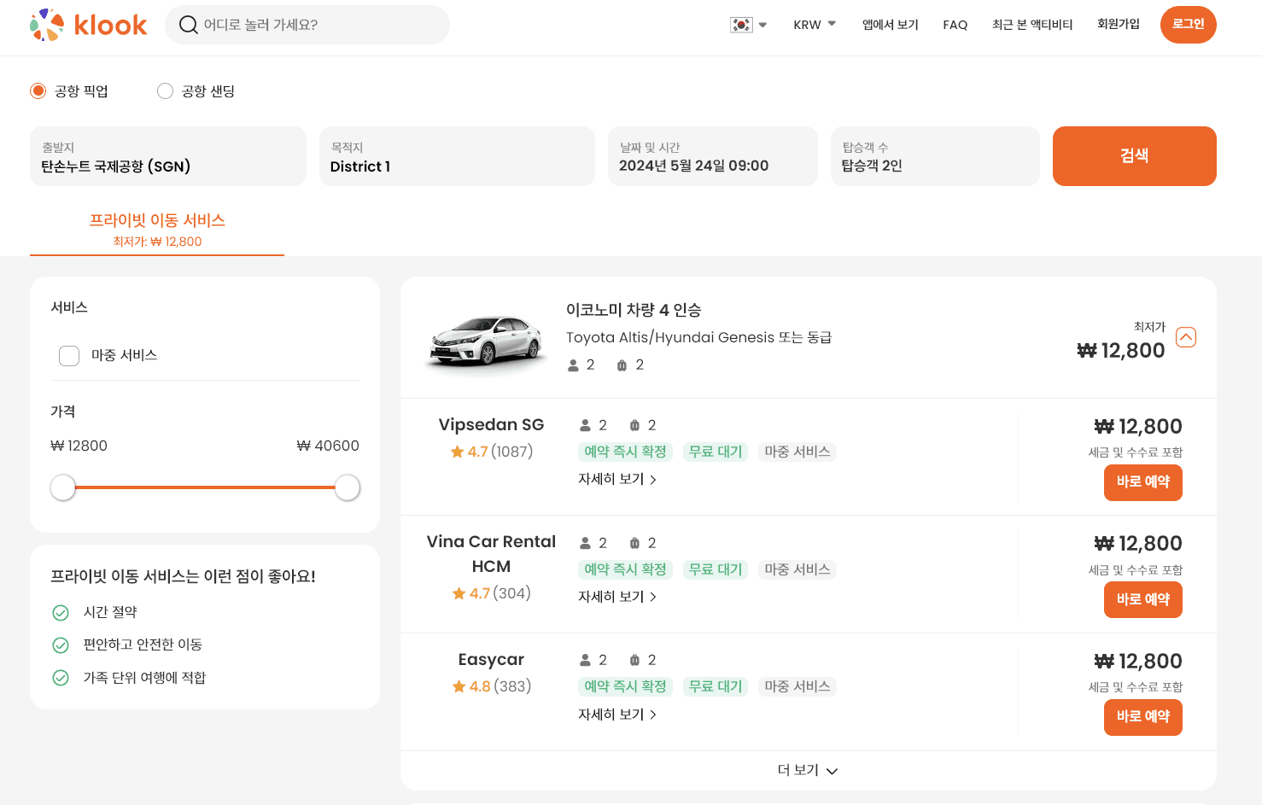Open the 탑승객 수 passenger selector
This screenshot has width=1262, height=805.
coord(934,156)
